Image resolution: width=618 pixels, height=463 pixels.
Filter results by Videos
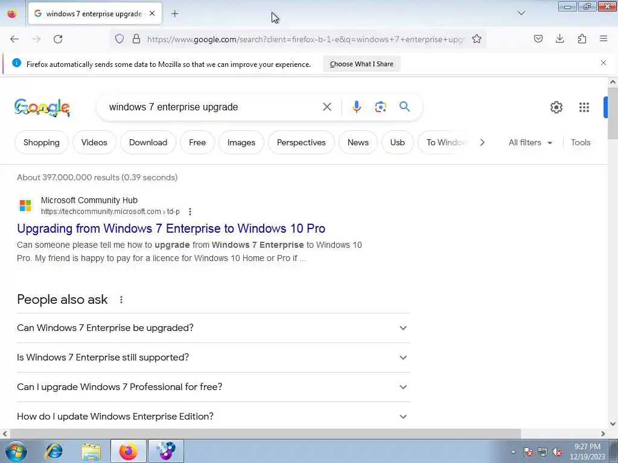point(94,142)
